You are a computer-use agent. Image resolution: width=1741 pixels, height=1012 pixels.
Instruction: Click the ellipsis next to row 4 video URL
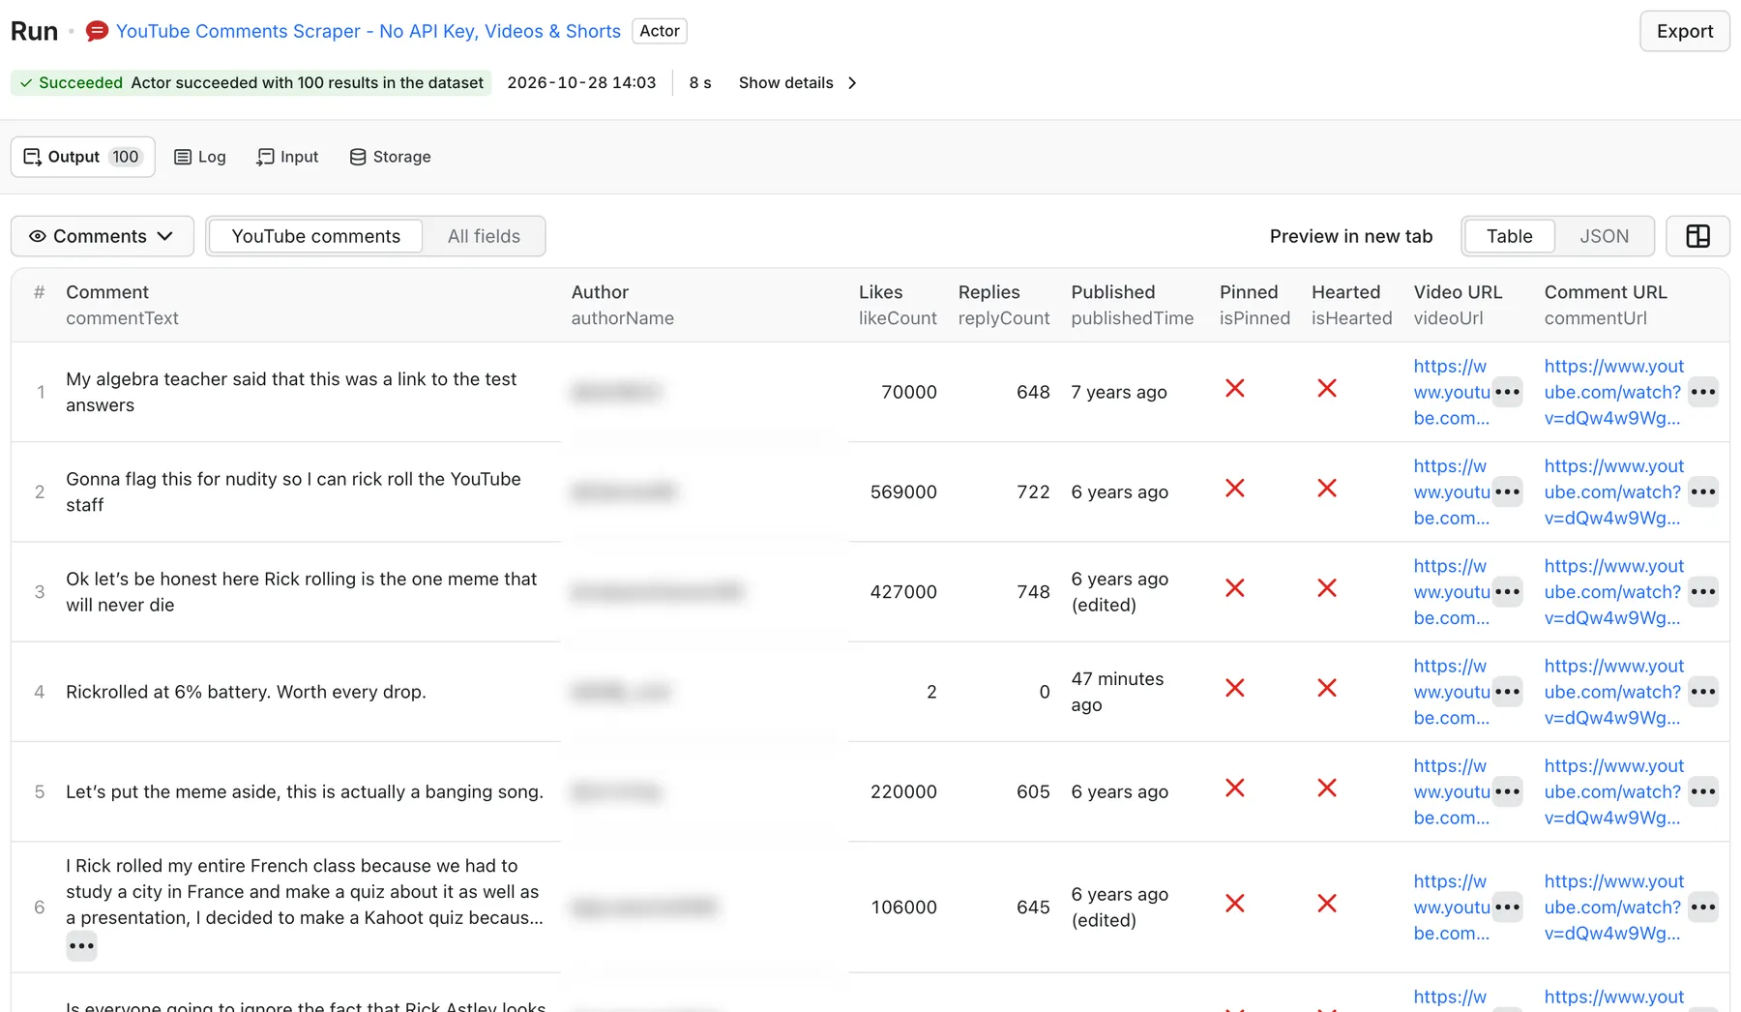1507,691
